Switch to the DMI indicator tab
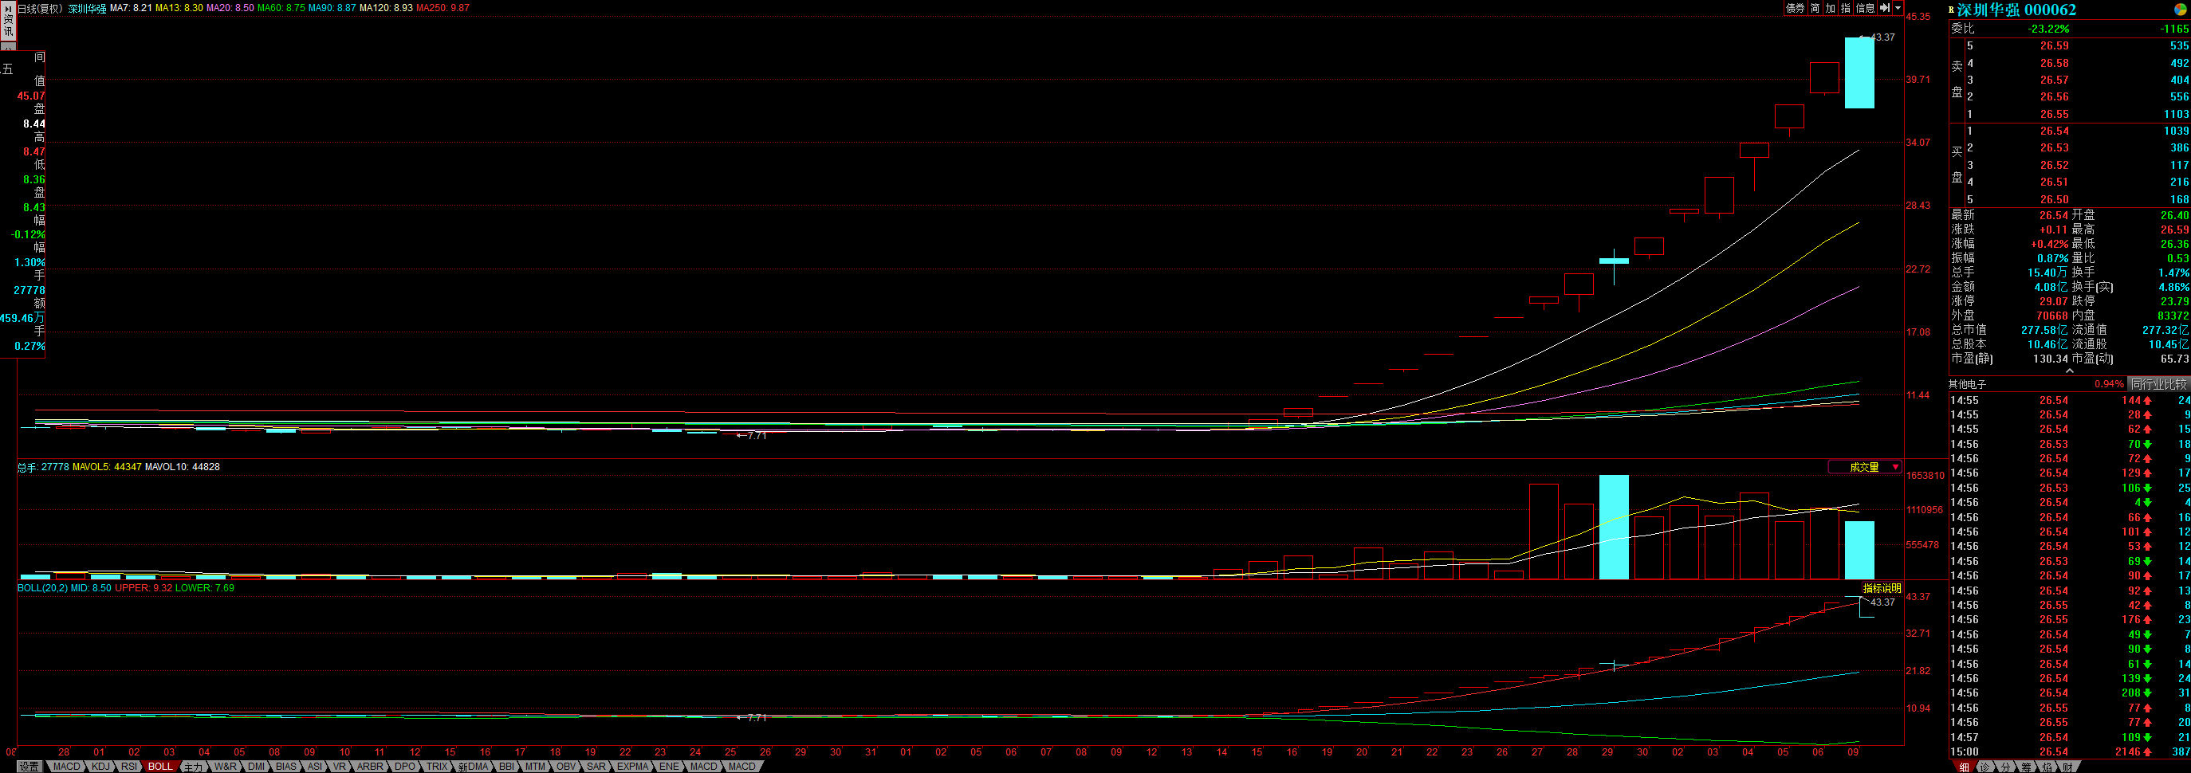This screenshot has height=773, width=2191. point(256,766)
